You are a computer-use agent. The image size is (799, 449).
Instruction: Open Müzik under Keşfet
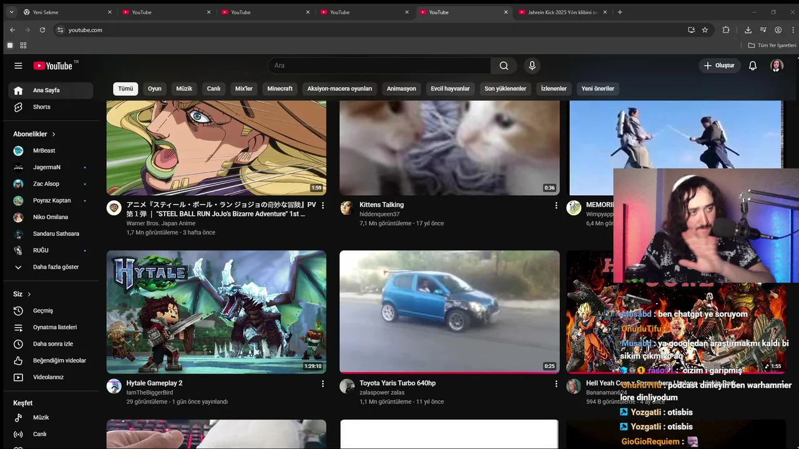[x=51, y=418]
